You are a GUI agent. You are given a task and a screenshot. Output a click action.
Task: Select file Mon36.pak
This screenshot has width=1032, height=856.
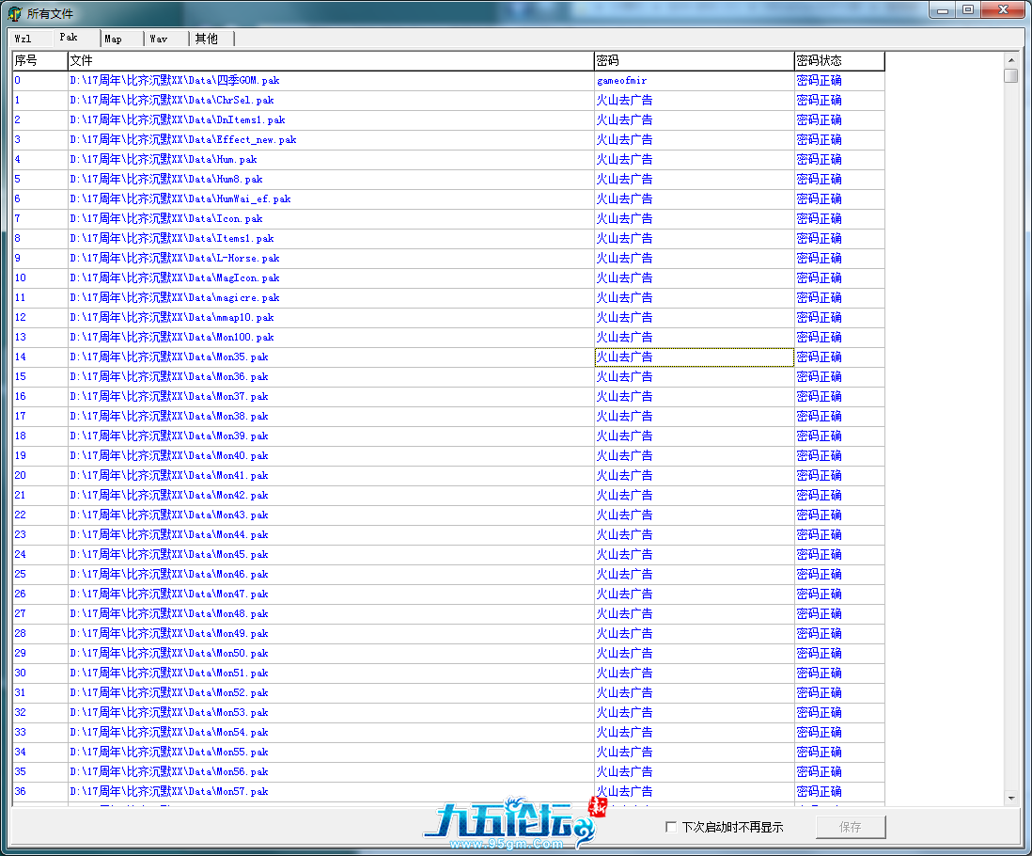(331, 376)
